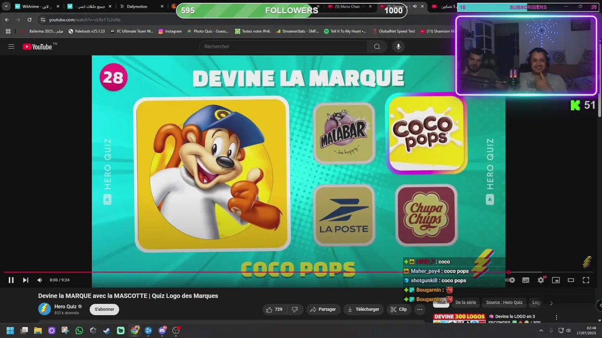602x338 pixels.
Task: Open Discord from the taskbar
Action: pyautogui.click(x=162, y=330)
